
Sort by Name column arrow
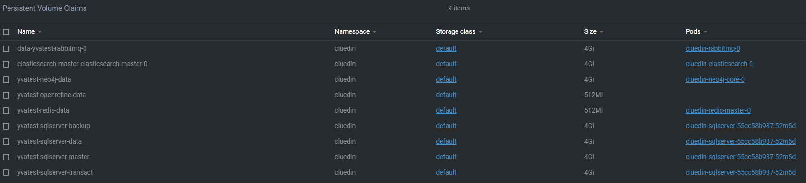40,32
